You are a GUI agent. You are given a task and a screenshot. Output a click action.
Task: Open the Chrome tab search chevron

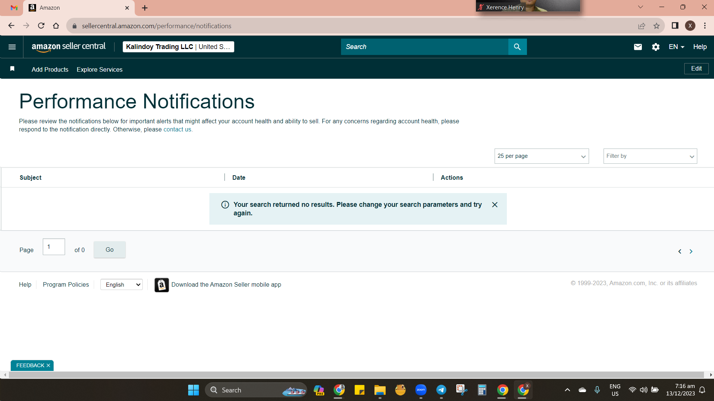tap(640, 7)
